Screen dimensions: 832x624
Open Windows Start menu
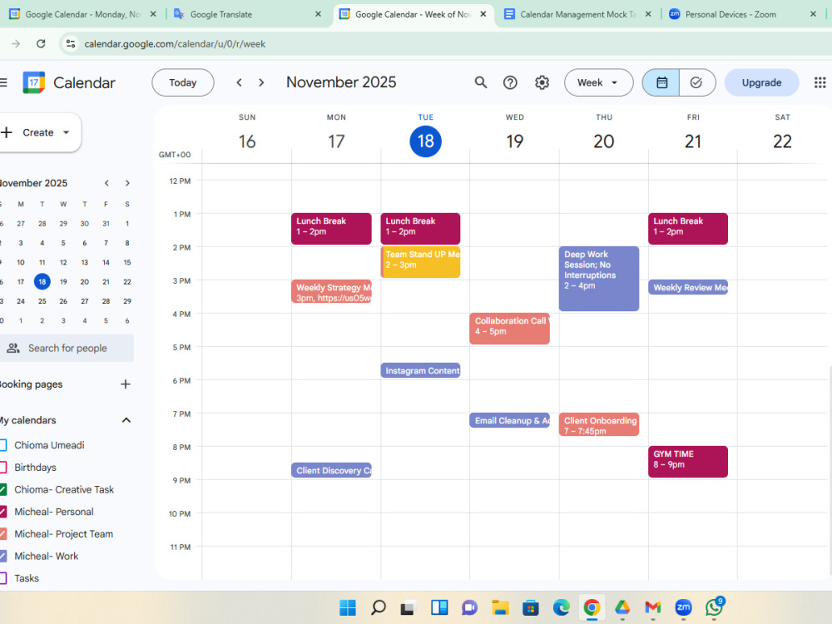click(348, 607)
